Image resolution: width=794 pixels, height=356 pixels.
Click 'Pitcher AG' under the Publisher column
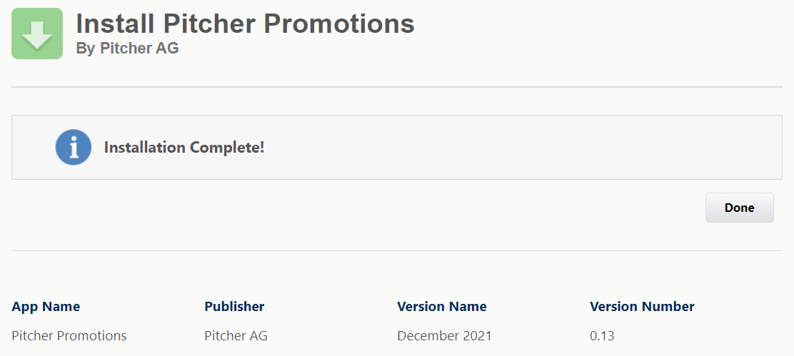[236, 335]
